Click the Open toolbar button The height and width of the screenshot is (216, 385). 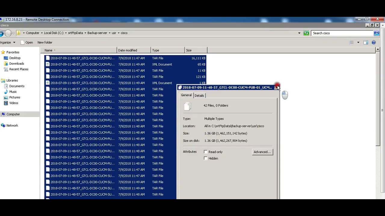pyautogui.click(x=26, y=43)
